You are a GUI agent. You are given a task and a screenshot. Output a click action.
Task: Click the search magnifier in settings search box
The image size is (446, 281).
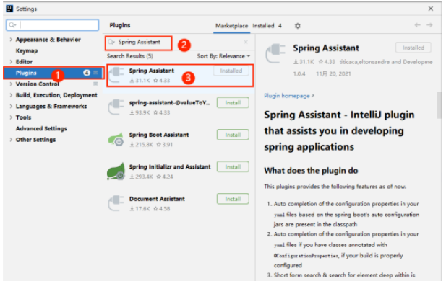coord(12,25)
